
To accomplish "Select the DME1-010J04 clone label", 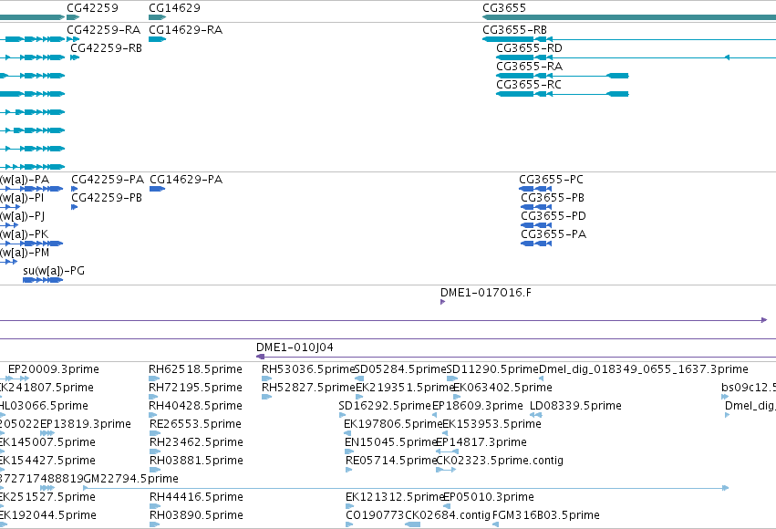I will click(295, 347).
